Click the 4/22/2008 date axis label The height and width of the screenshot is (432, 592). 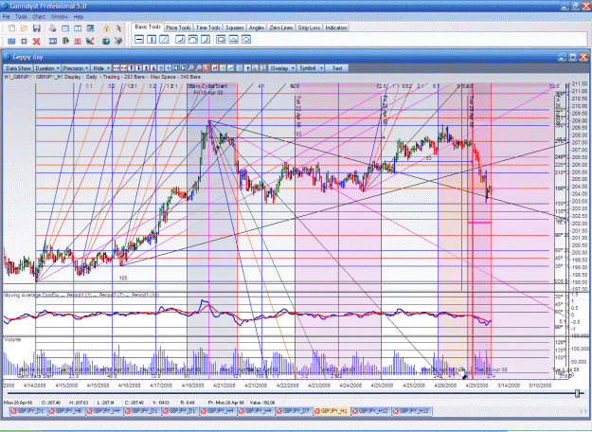pyautogui.click(x=287, y=386)
